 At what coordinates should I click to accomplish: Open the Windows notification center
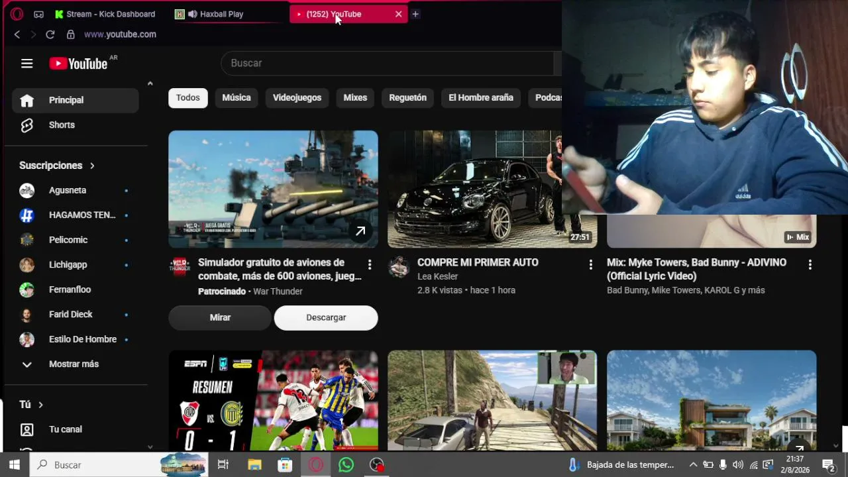[x=828, y=465]
